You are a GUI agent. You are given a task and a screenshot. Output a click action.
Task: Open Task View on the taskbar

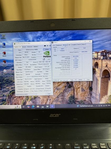click(x=23, y=107)
